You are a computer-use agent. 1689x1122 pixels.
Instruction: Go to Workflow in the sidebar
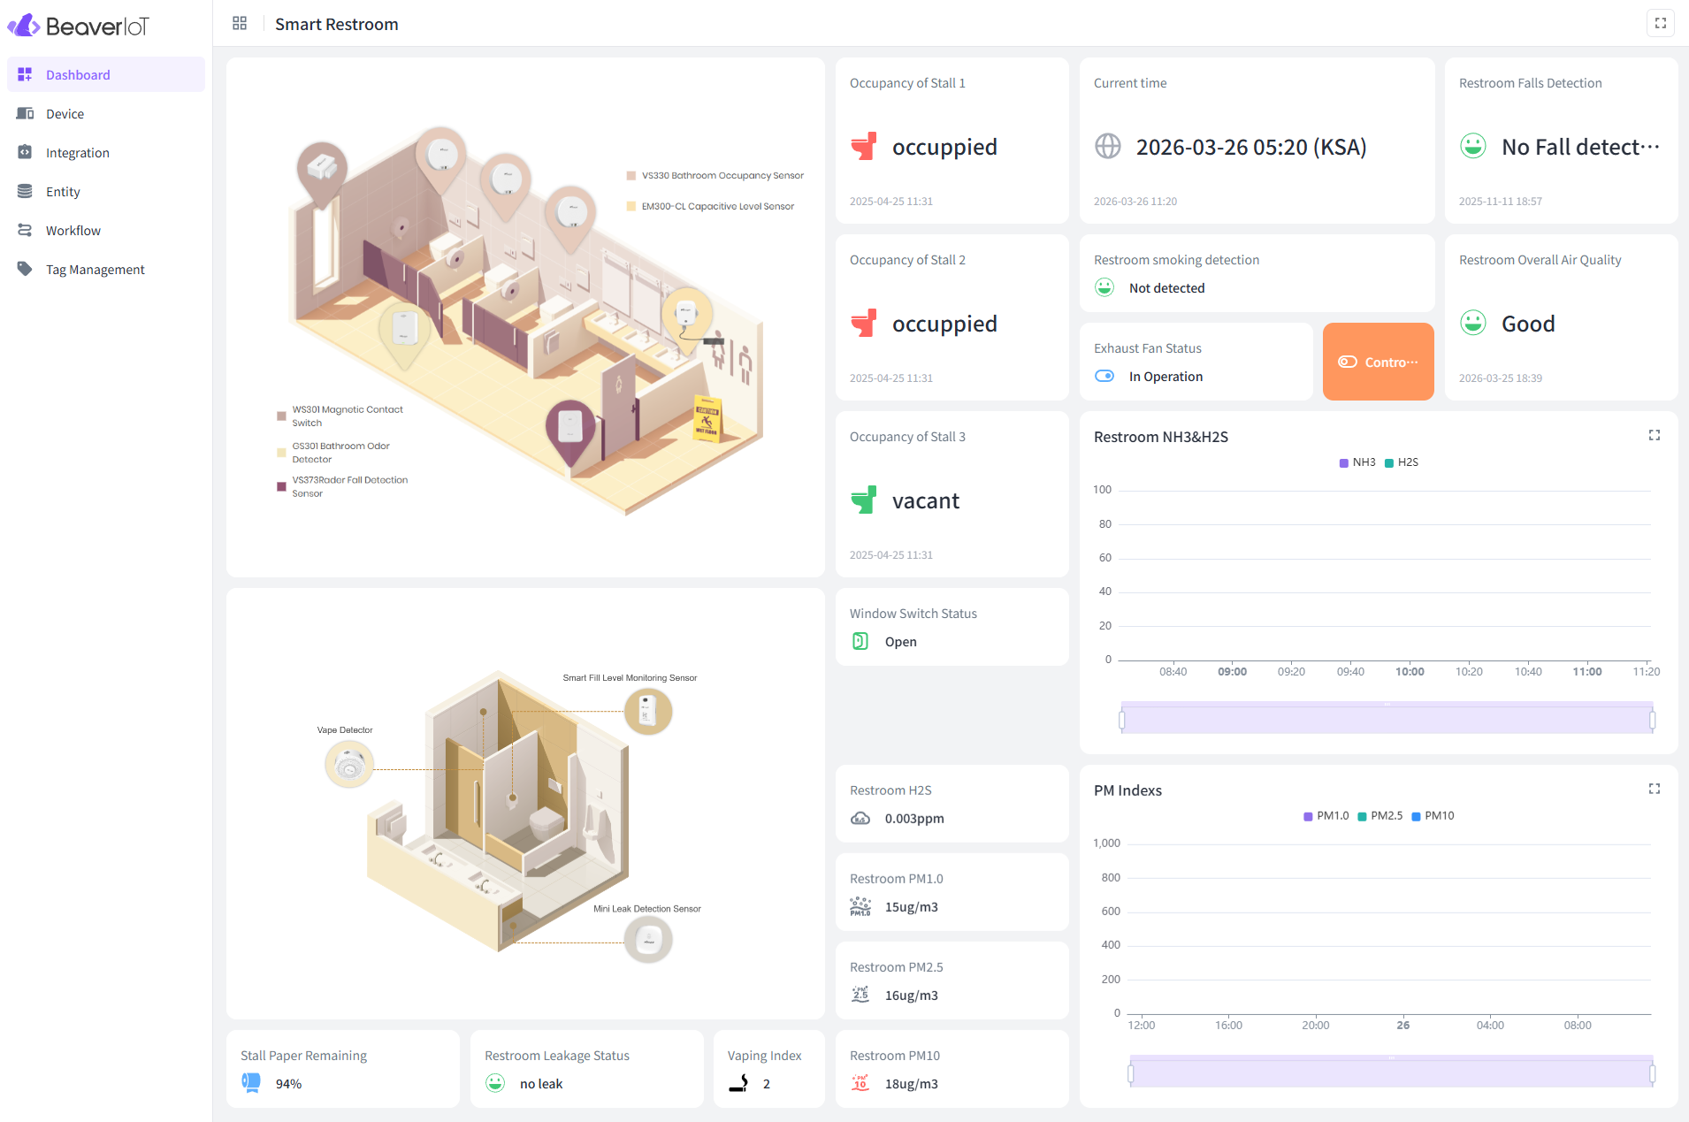click(73, 231)
